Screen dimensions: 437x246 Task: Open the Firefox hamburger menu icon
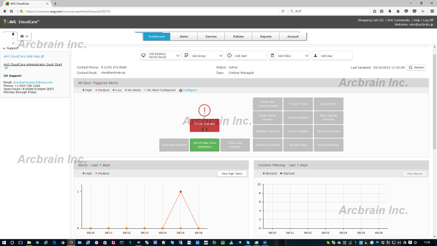(x=432, y=11)
